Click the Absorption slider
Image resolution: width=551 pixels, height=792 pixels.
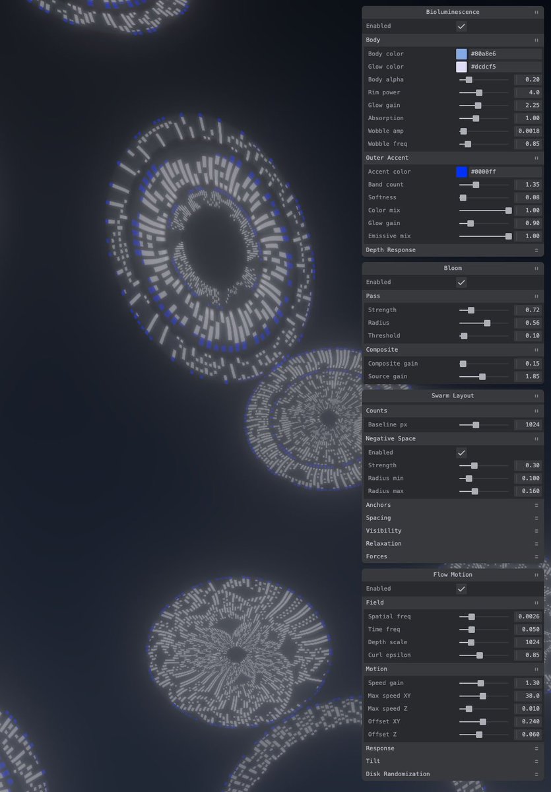tap(484, 118)
